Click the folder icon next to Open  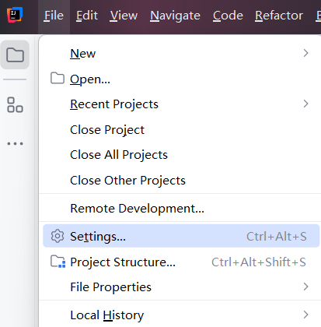tap(58, 79)
